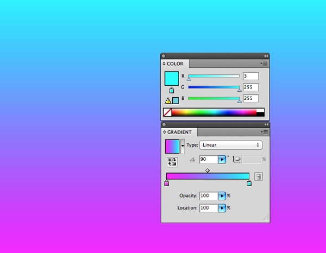The height and width of the screenshot is (253, 326).
Task: Collapse the Gradient panel with double arrows
Action: tap(266, 124)
